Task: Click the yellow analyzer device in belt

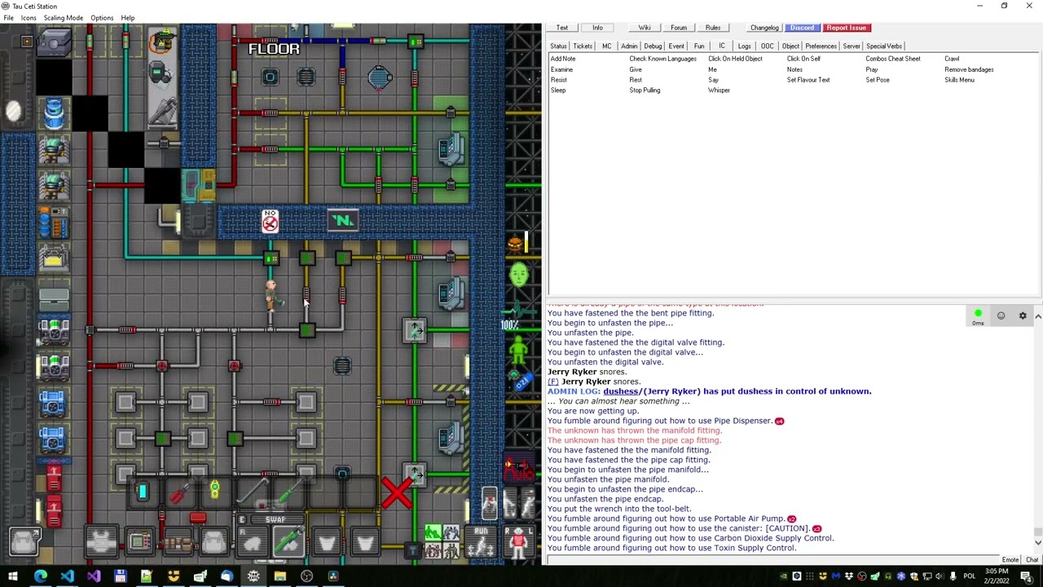Action: [214, 490]
